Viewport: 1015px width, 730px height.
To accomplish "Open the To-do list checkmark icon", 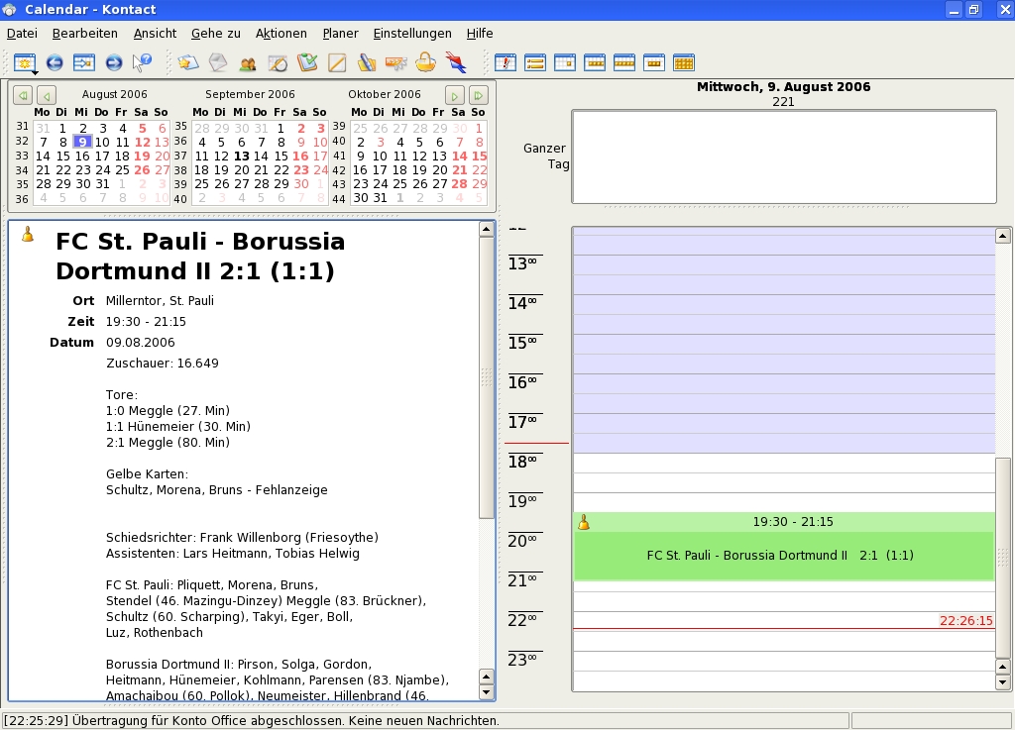I will [x=307, y=62].
